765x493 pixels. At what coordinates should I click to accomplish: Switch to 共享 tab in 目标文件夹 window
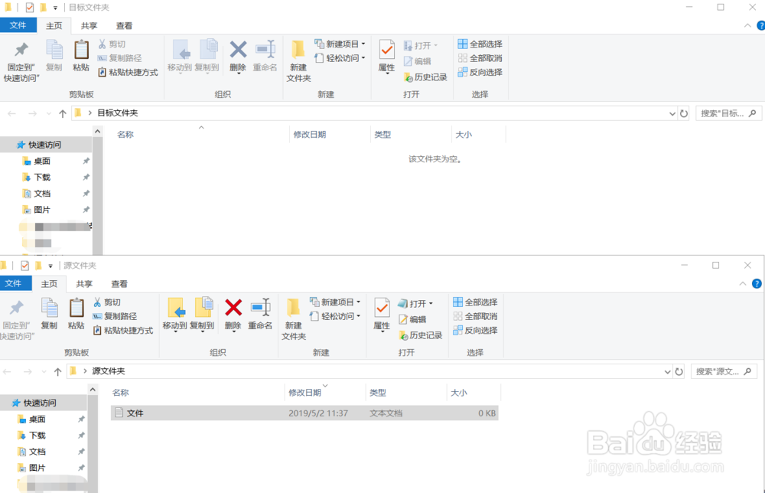click(89, 25)
